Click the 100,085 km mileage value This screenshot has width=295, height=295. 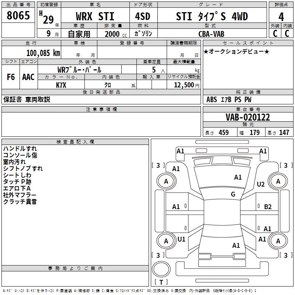point(43,53)
